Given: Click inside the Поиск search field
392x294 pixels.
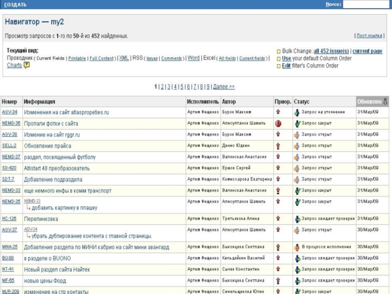Looking at the screenshot, I should [366, 4].
